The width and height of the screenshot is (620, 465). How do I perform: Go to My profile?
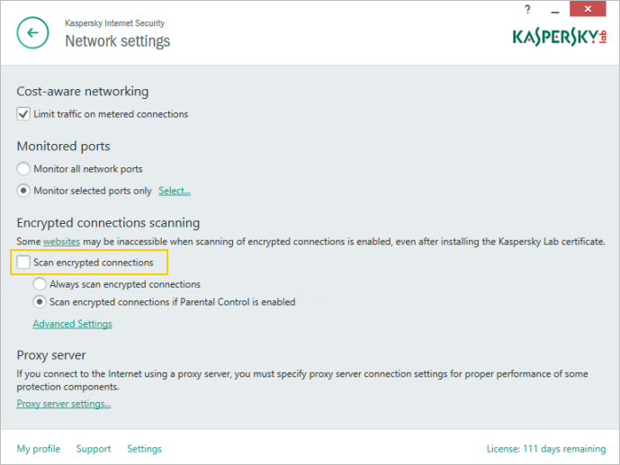pos(39,449)
